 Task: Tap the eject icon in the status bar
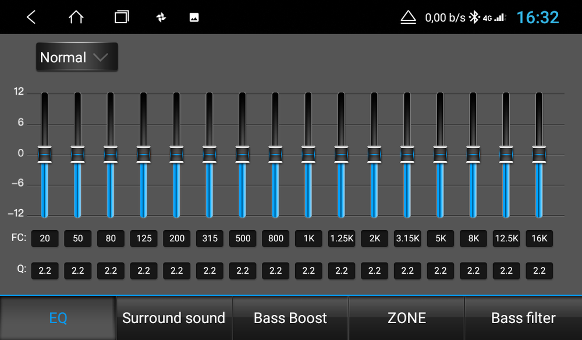pos(408,17)
